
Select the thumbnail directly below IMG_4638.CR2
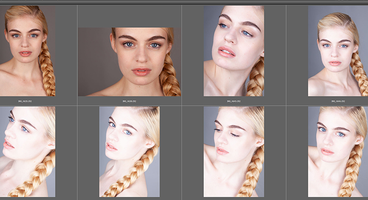[x=130, y=152]
